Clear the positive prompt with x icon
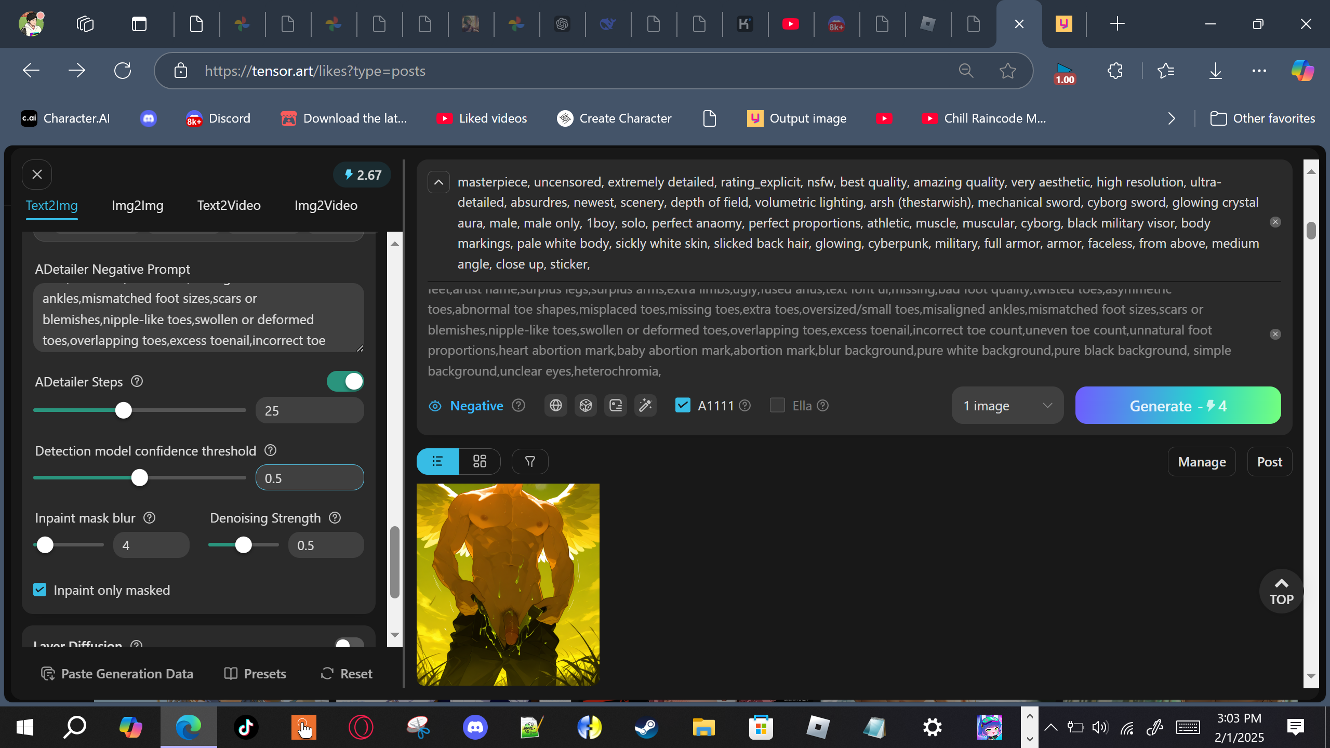This screenshot has height=748, width=1330. pos(1275,222)
